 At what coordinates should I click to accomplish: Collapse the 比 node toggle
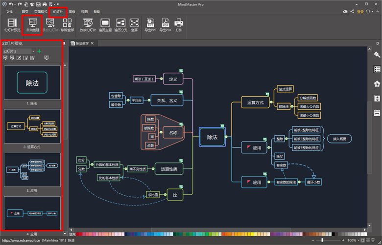[165, 195]
